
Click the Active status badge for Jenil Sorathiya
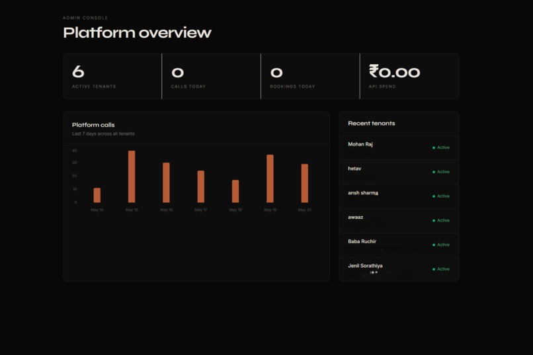tap(441, 269)
